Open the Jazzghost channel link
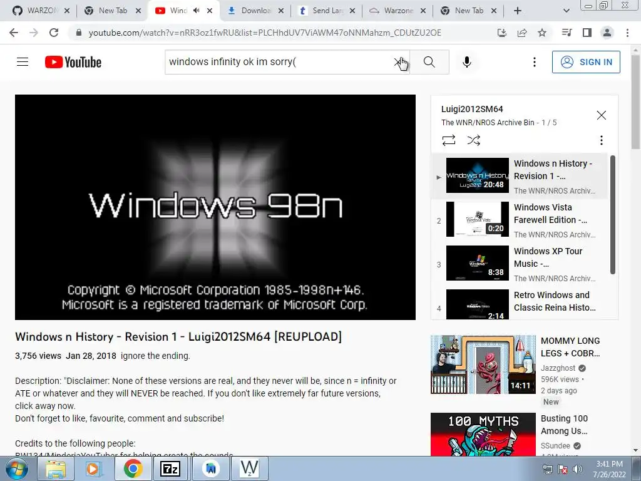The width and height of the screenshot is (641, 481). 558,368
